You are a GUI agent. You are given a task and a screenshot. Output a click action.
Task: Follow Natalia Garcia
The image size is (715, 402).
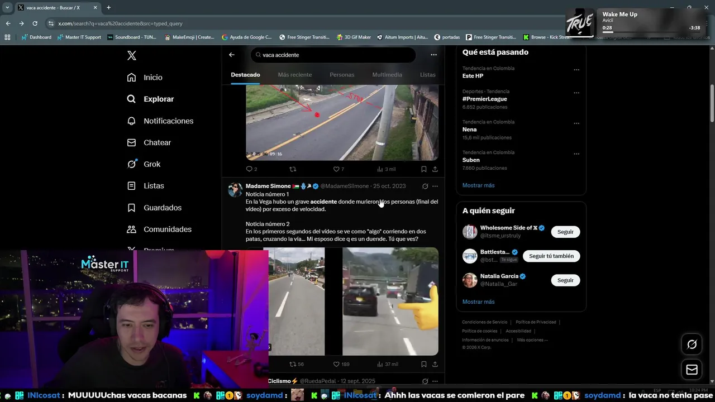[x=565, y=280]
